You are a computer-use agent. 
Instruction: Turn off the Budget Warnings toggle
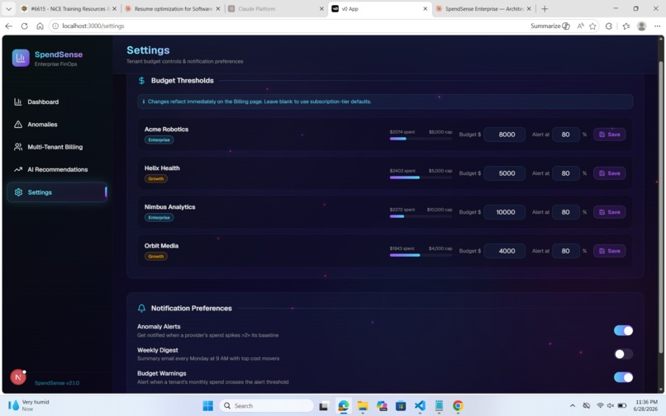tap(623, 377)
